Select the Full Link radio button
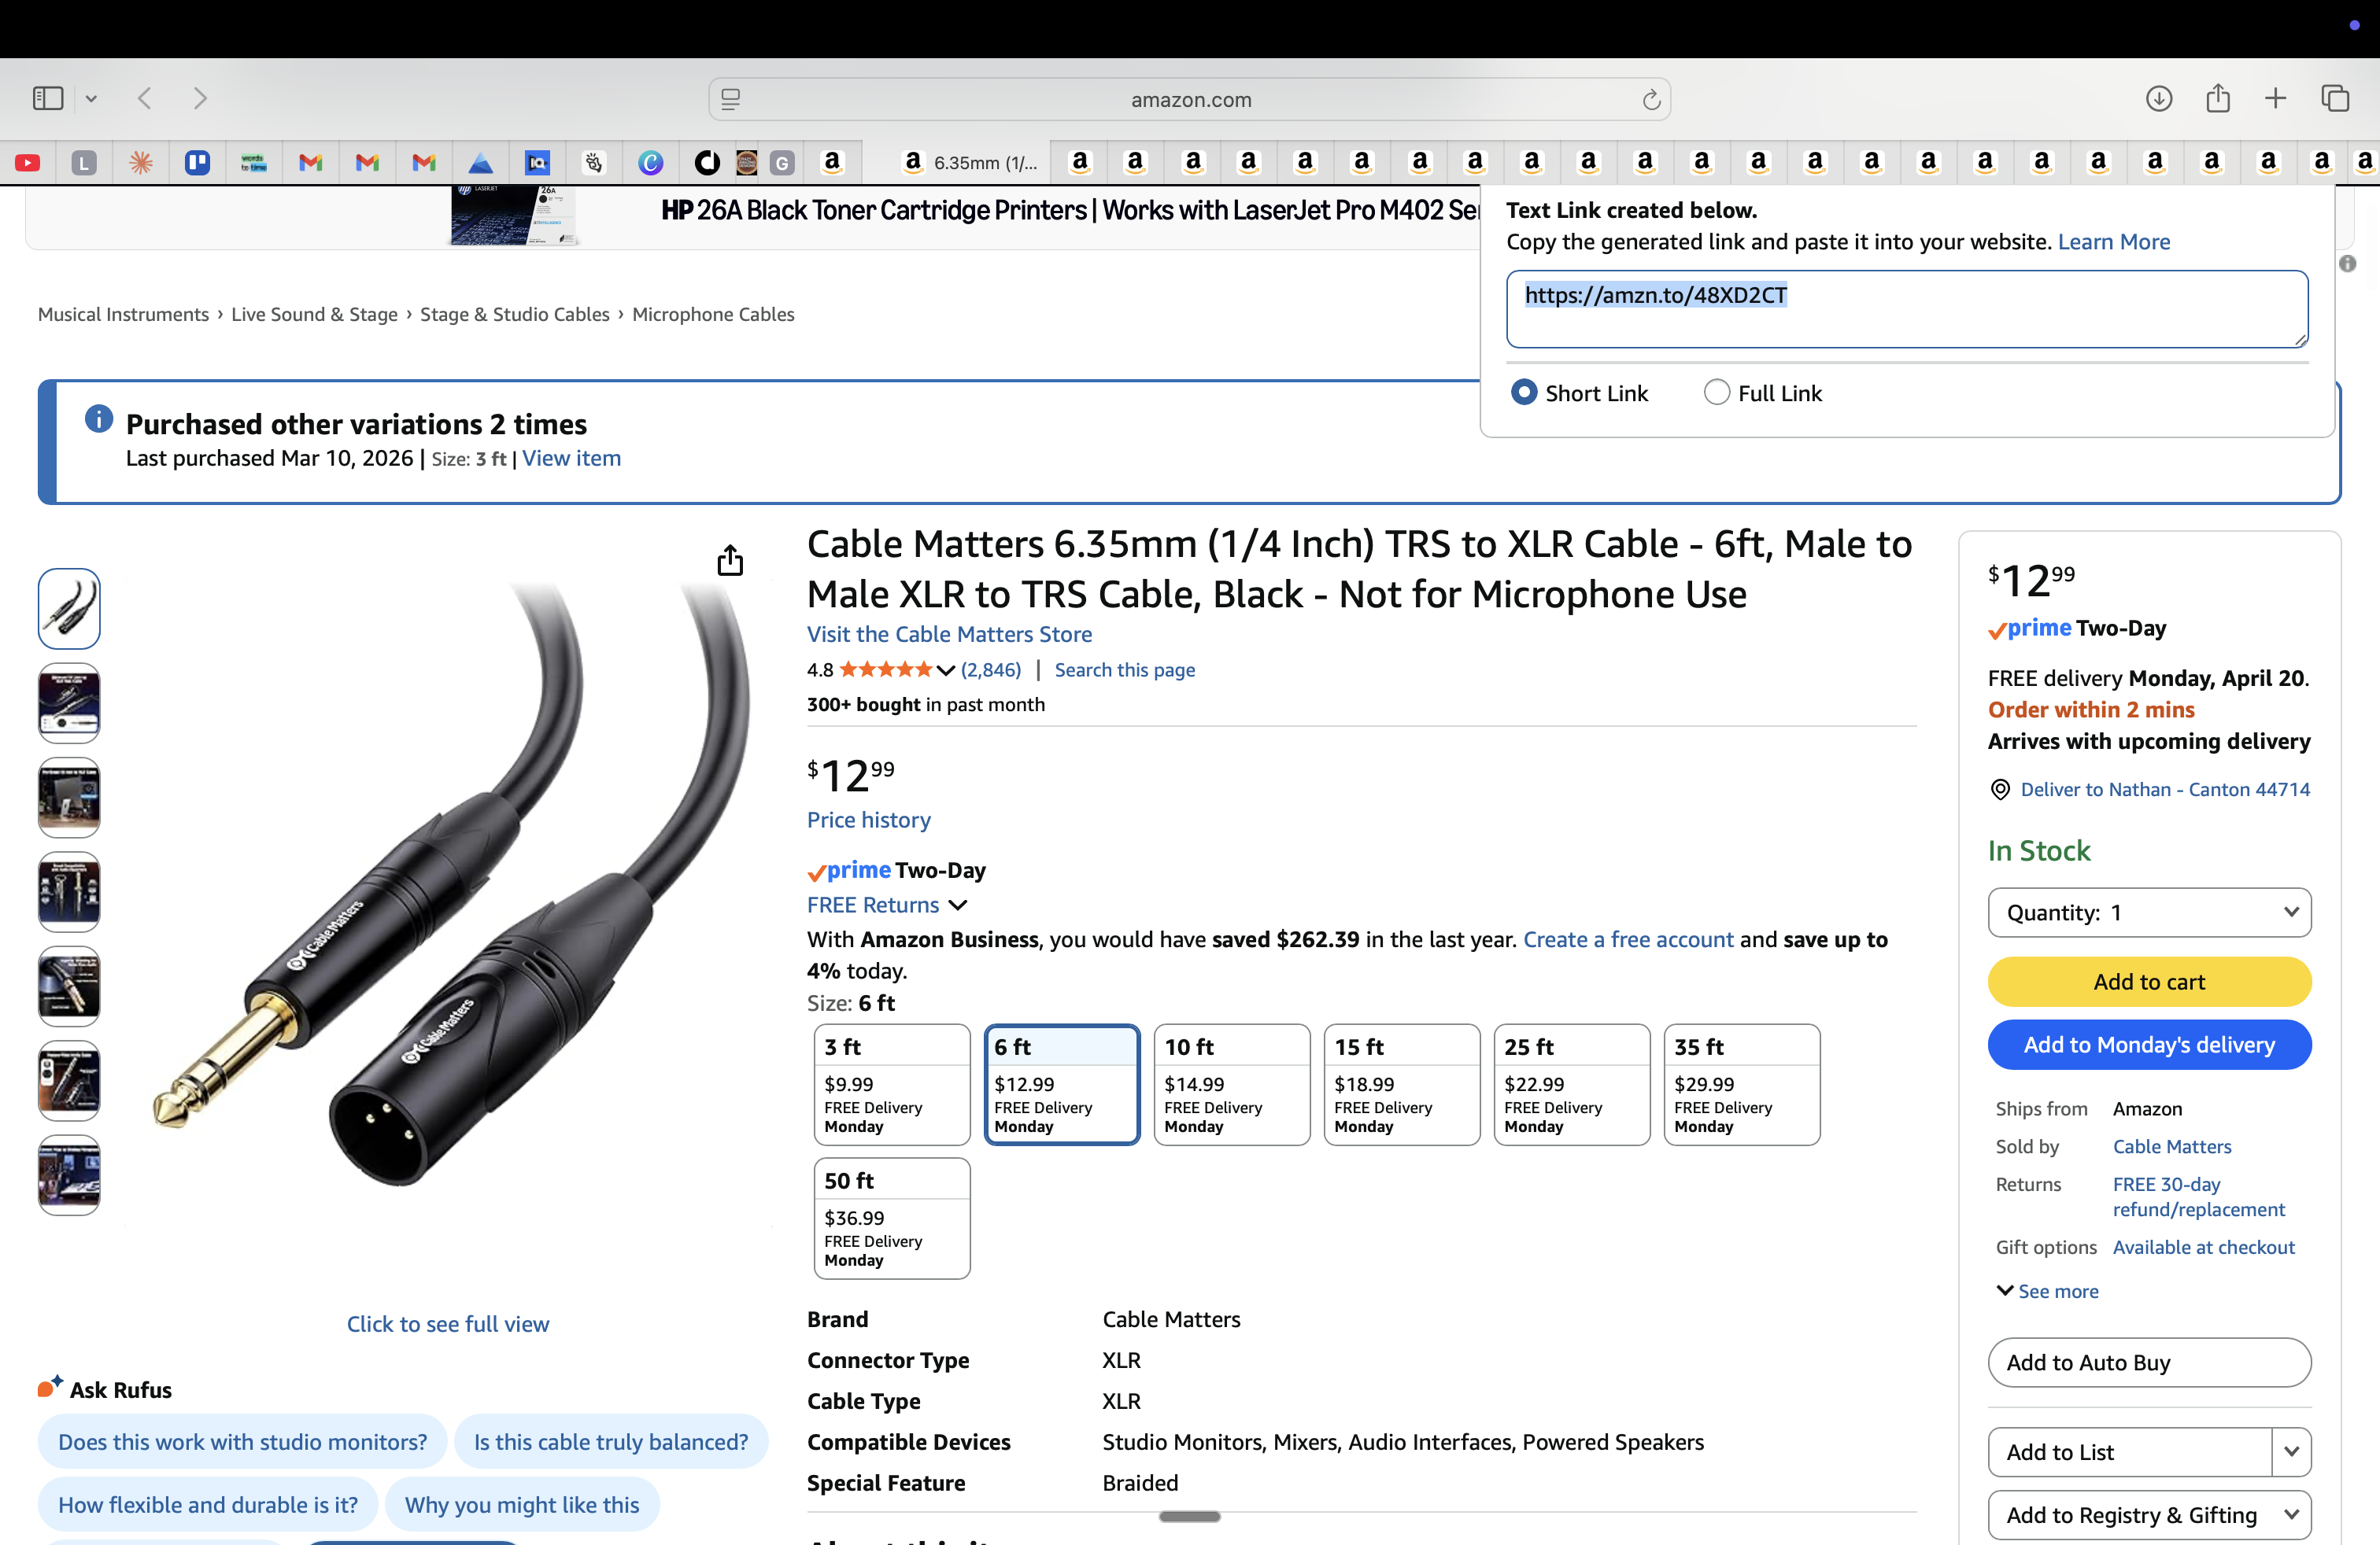This screenshot has height=1545, width=2380. pyautogui.click(x=1716, y=393)
